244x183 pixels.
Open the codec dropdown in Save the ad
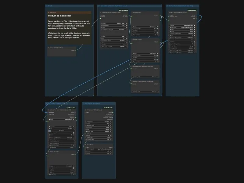99,153
